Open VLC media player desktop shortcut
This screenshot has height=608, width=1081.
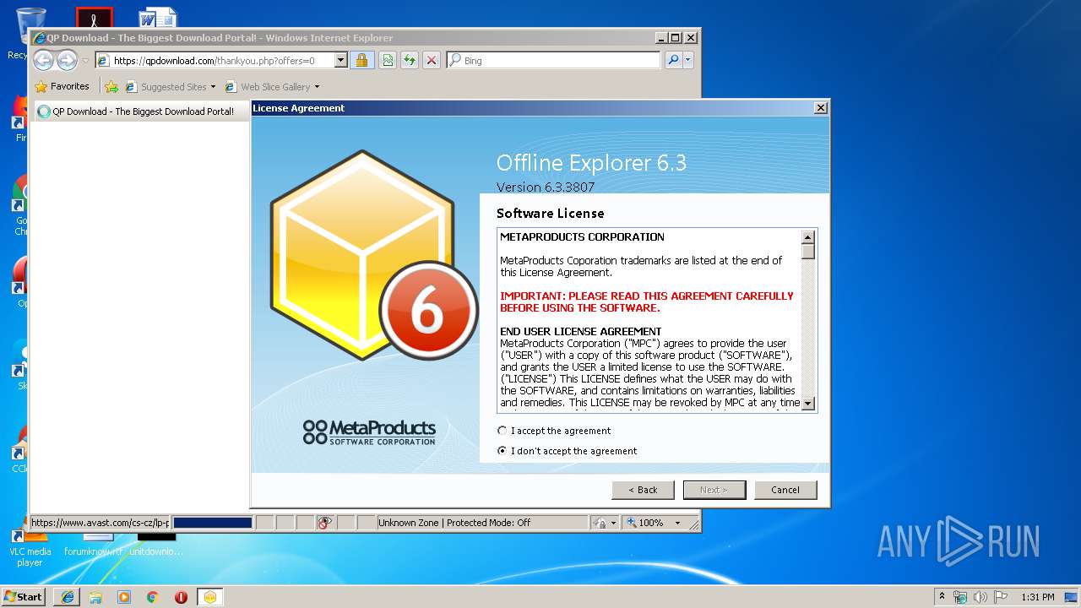pyautogui.click(x=30, y=546)
